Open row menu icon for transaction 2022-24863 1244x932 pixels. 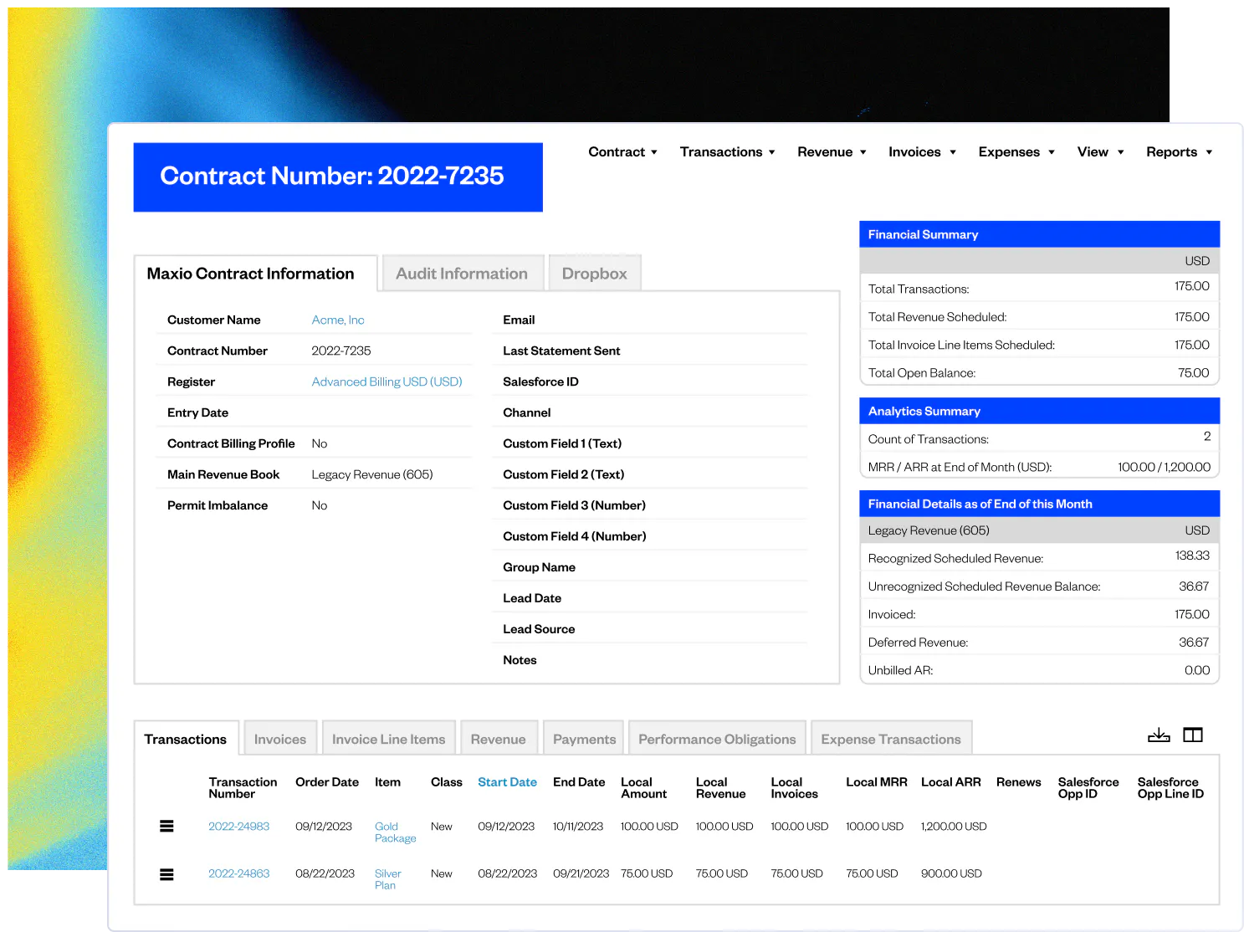166,874
